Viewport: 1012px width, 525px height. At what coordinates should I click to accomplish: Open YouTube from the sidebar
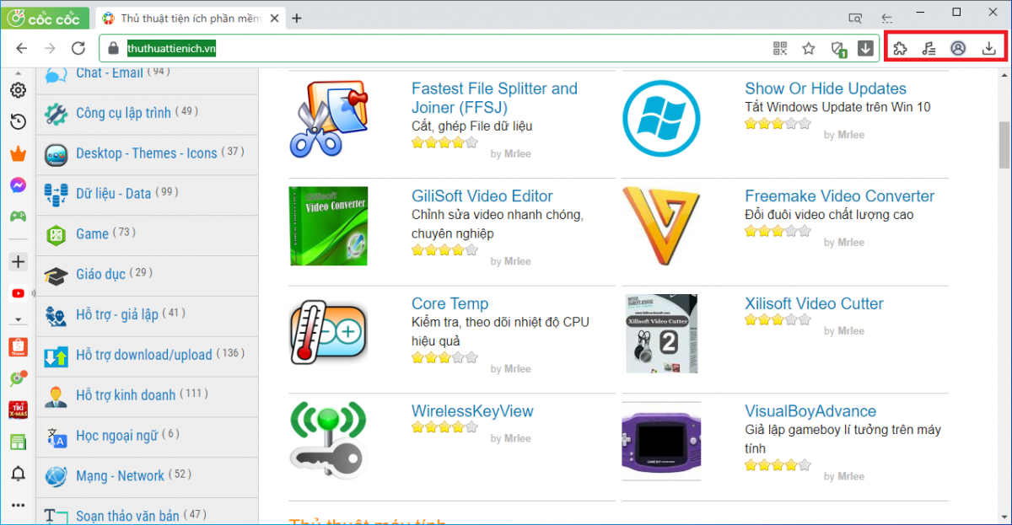18,293
